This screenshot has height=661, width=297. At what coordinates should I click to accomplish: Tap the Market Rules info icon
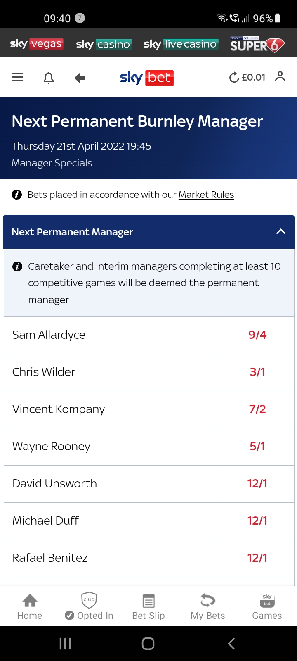click(17, 195)
